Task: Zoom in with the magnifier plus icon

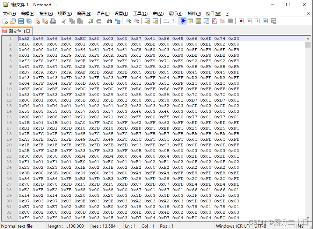Action: [128, 21]
